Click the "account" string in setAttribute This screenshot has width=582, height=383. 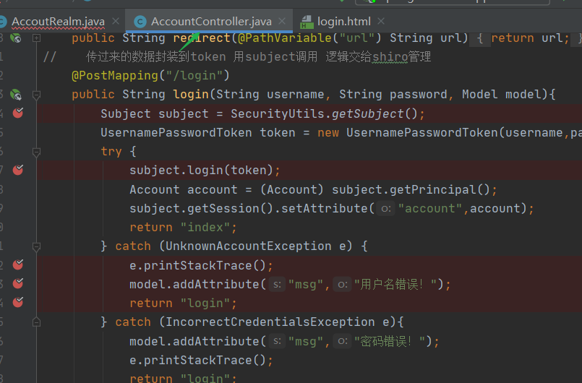pos(430,209)
